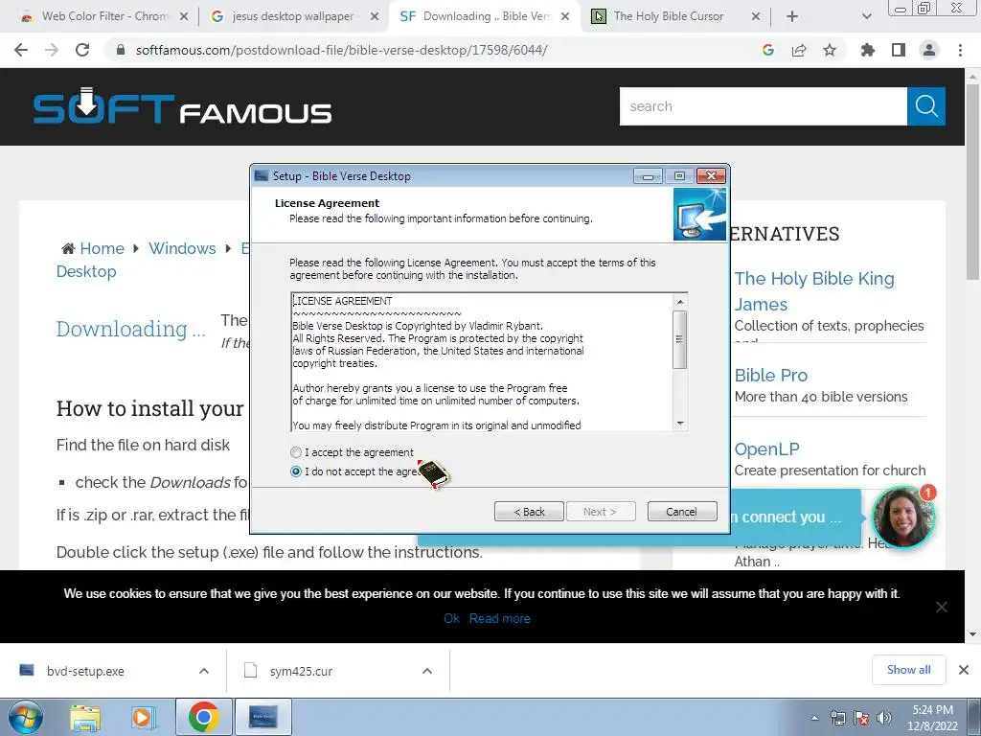The image size is (981, 736).
Task: Click Cancel in the setup wizard
Action: point(682,512)
